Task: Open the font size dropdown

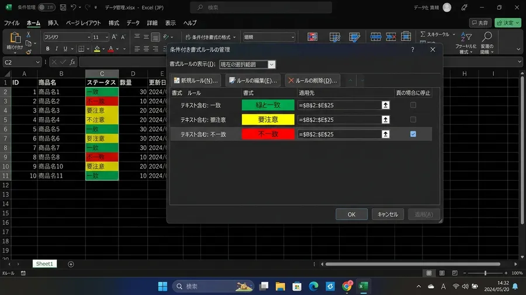Action: 107,37
